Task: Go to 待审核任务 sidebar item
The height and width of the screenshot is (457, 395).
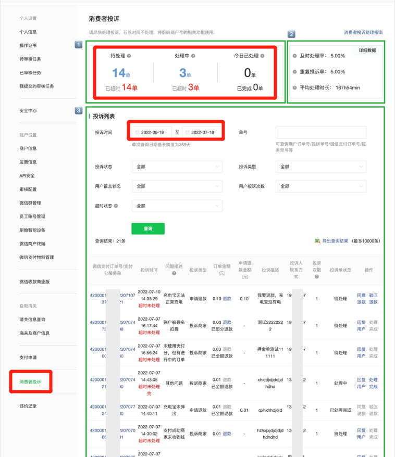Action: click(x=30, y=59)
